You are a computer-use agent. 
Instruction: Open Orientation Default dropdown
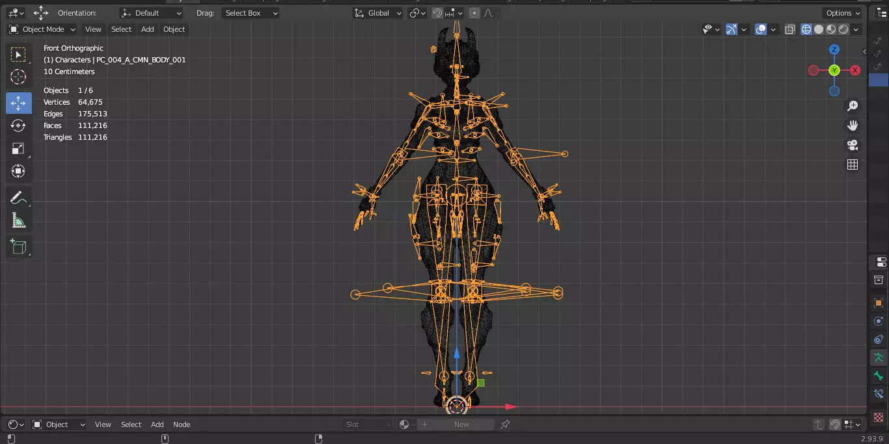coord(151,13)
